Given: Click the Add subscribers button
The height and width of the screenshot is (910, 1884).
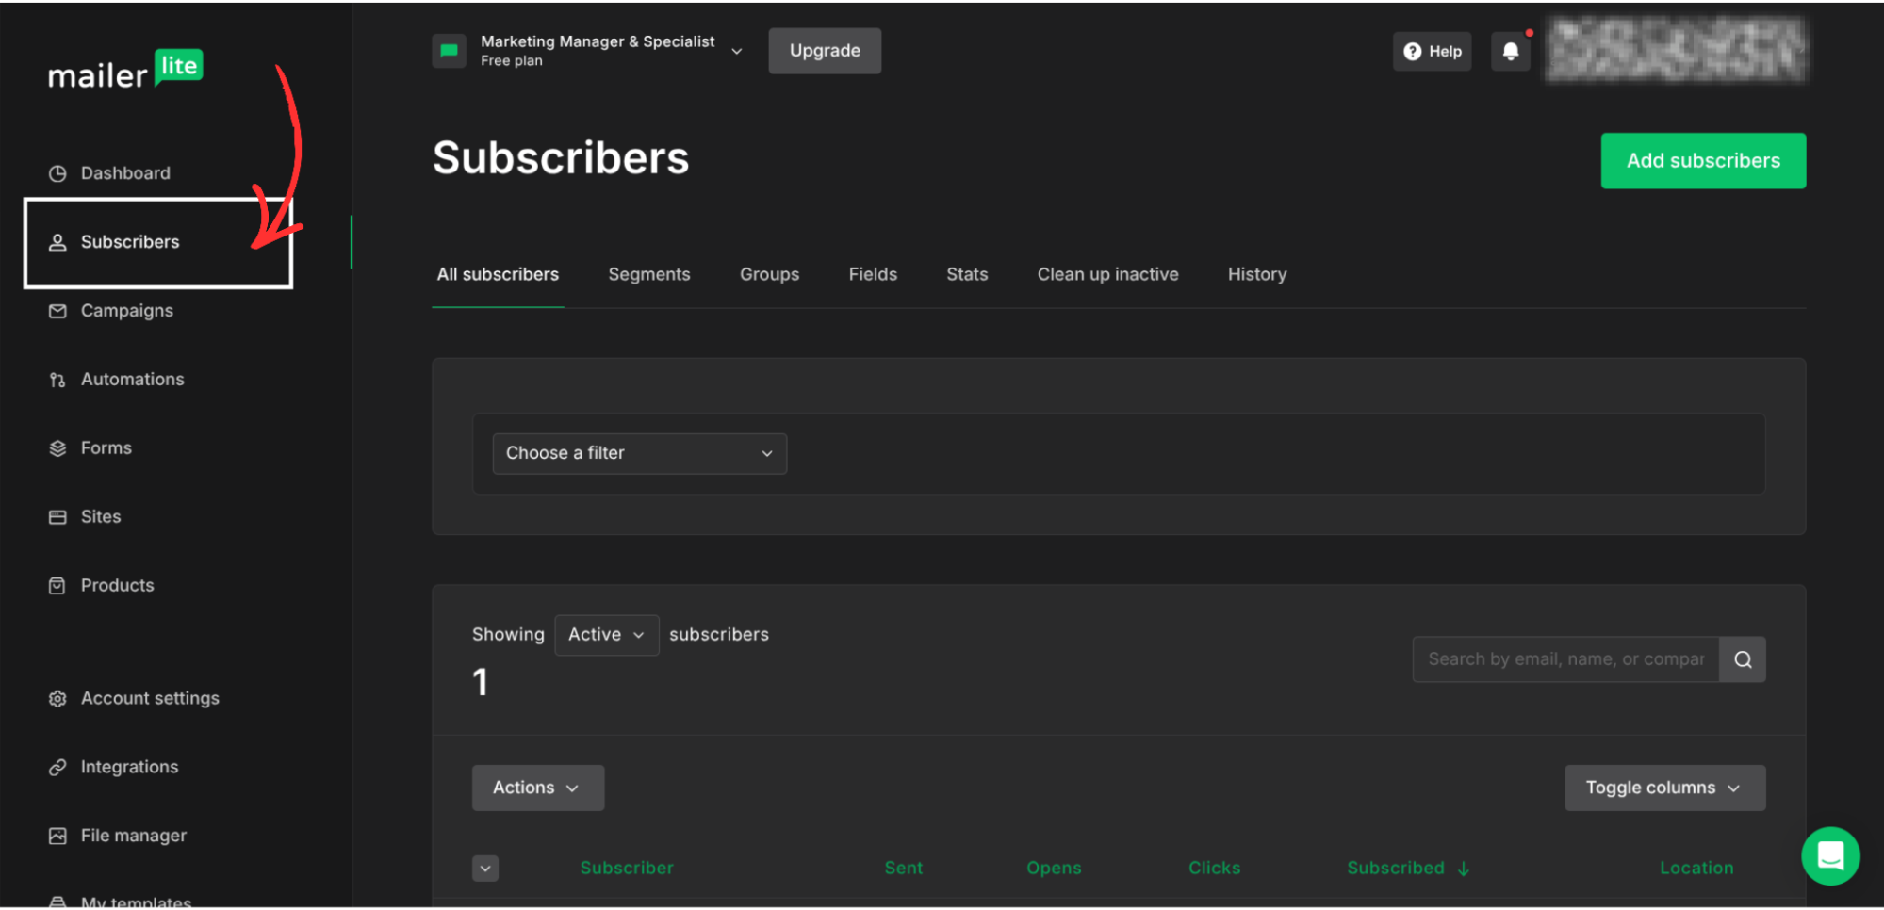Looking at the screenshot, I should click(x=1702, y=160).
